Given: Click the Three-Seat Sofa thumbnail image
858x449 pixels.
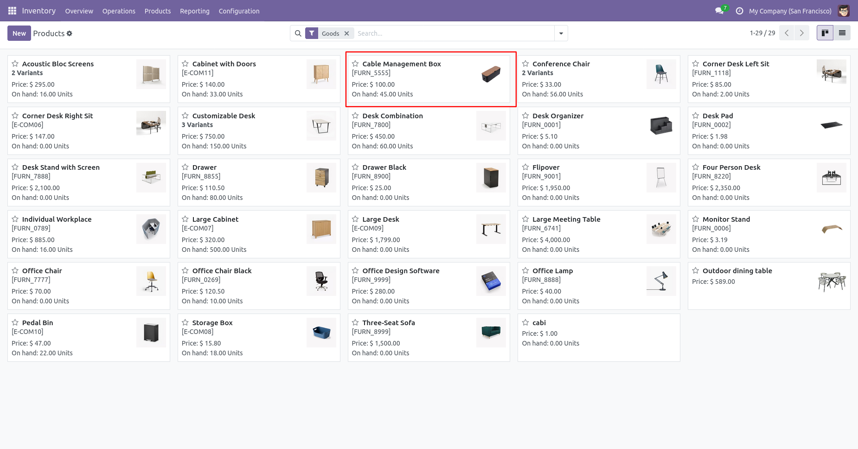Looking at the screenshot, I should tap(491, 333).
